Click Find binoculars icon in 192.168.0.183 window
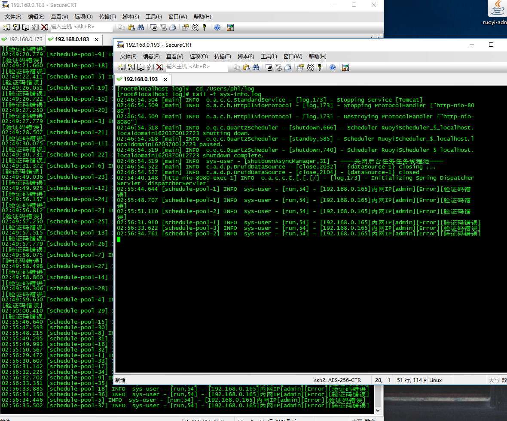The width and height of the screenshot is (507, 421). (x=140, y=27)
